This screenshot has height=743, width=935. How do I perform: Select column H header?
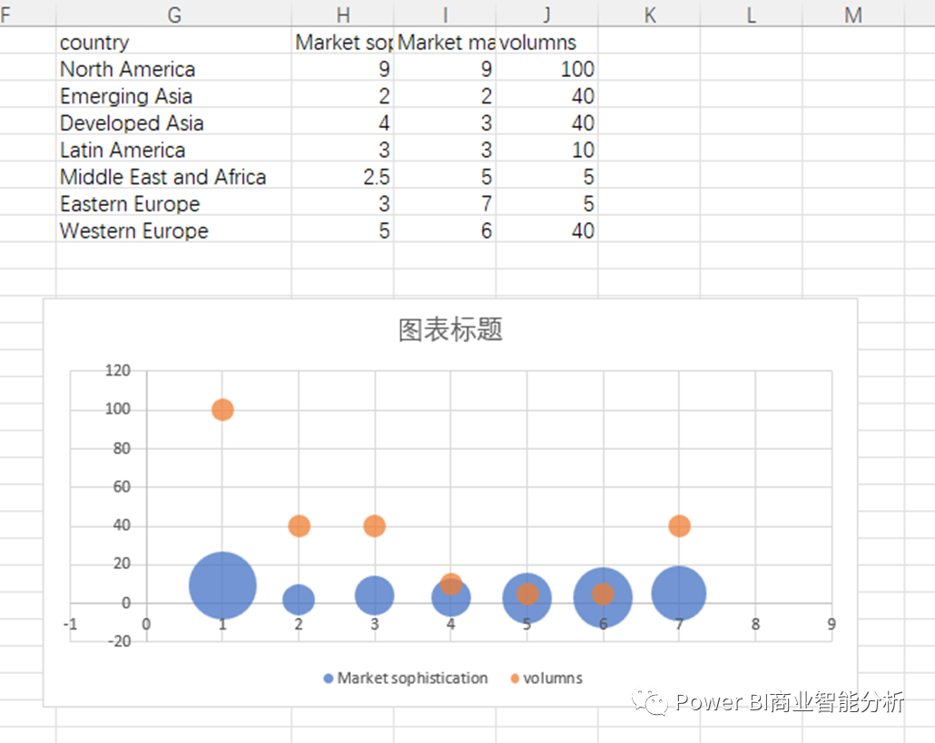(343, 14)
